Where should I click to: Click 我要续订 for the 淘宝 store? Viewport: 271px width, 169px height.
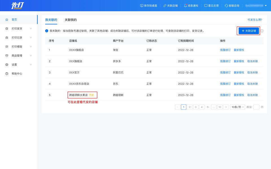225,50
